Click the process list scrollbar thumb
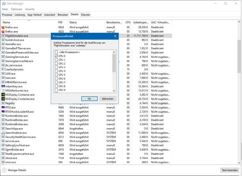Viewport: 242px width, 176px height. tap(239, 57)
